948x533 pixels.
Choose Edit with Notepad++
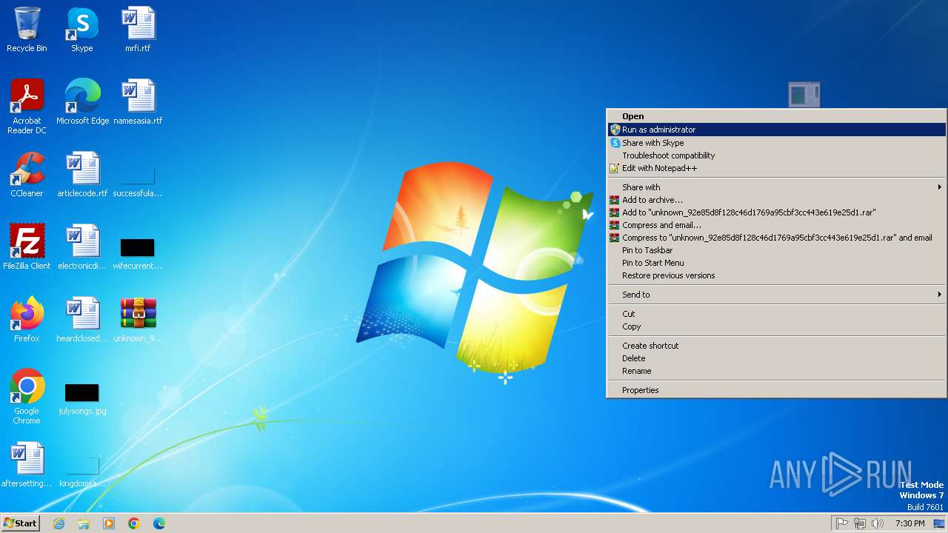pos(776,168)
